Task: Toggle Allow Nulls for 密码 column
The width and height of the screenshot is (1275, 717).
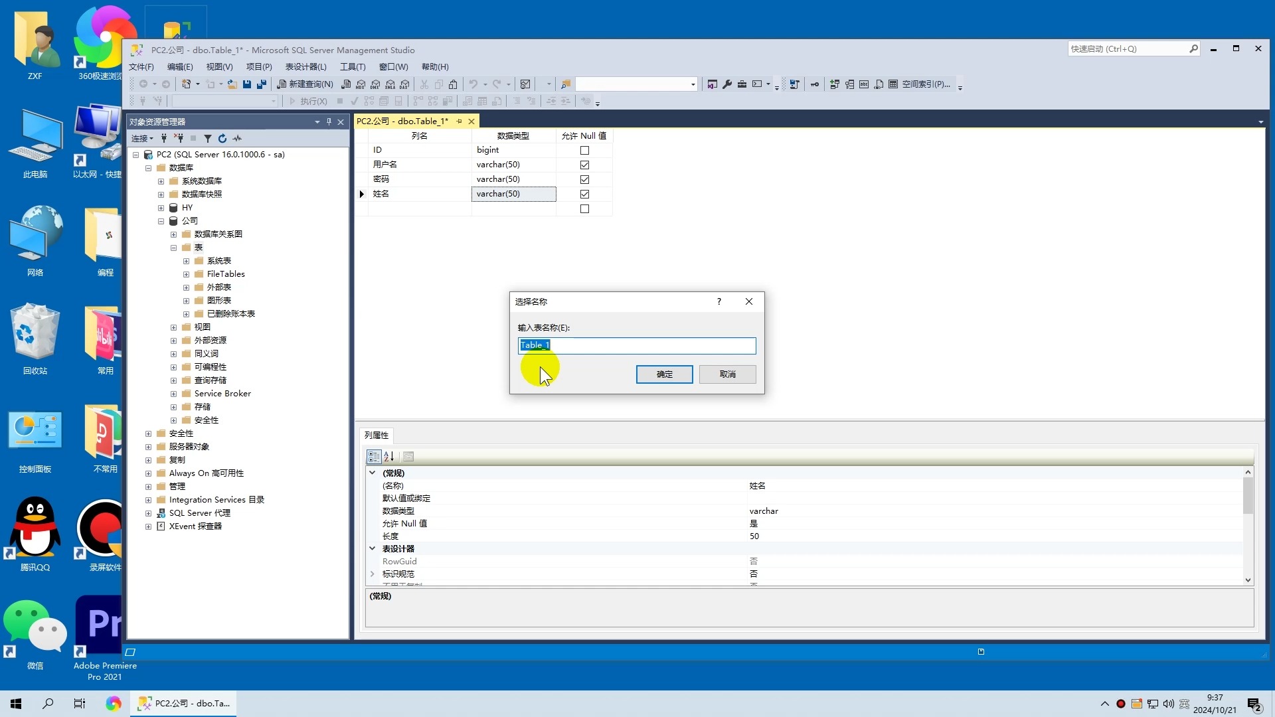Action: click(584, 180)
